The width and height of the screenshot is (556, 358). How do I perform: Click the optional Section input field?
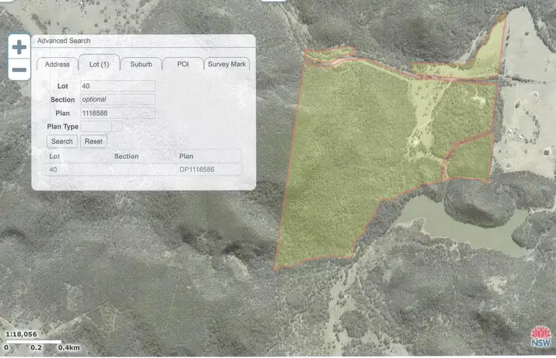click(117, 100)
